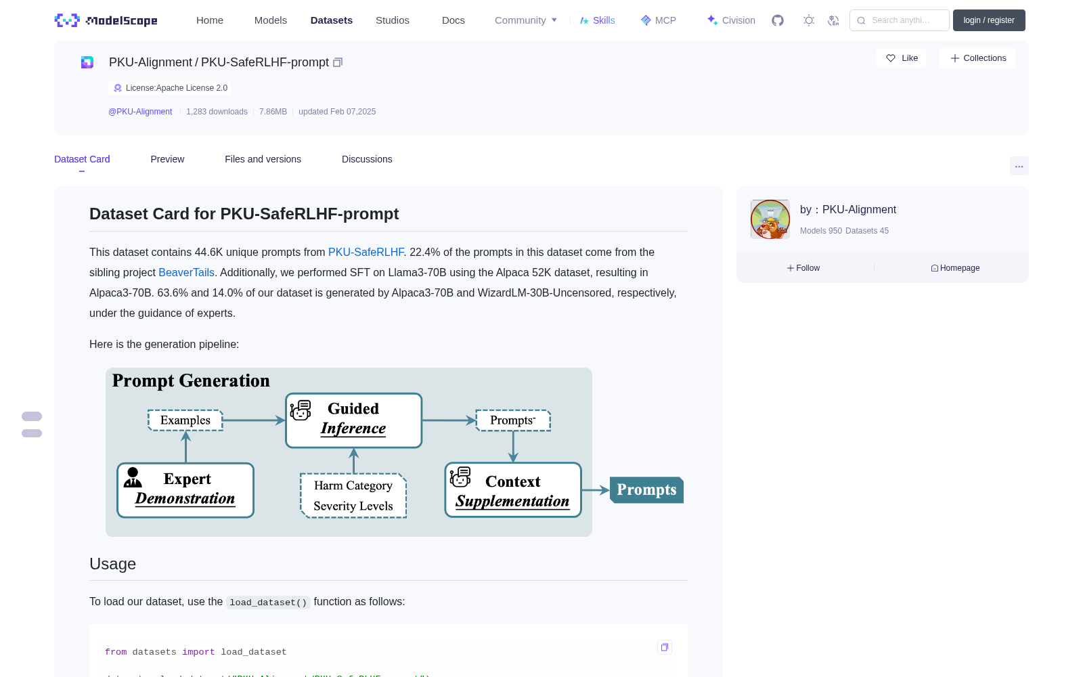Open the Files and versions tab

pos(263,159)
